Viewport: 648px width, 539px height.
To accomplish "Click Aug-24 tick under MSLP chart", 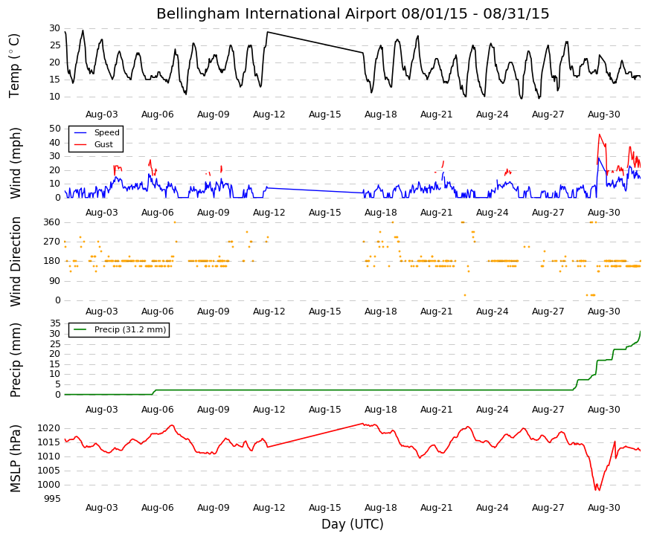I will tap(493, 508).
